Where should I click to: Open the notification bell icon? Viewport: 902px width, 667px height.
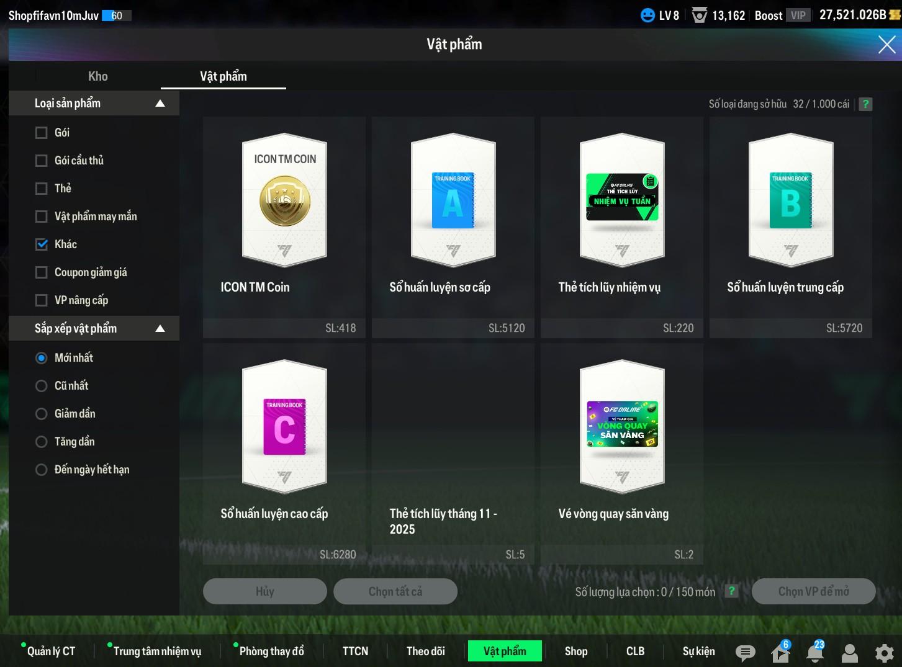[x=815, y=652]
